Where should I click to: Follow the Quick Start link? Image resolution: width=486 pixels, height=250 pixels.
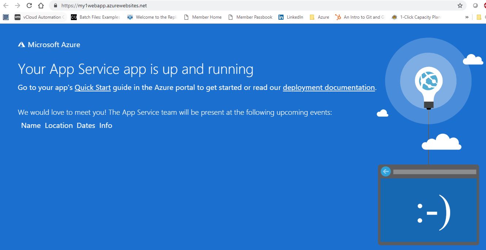[x=92, y=88]
